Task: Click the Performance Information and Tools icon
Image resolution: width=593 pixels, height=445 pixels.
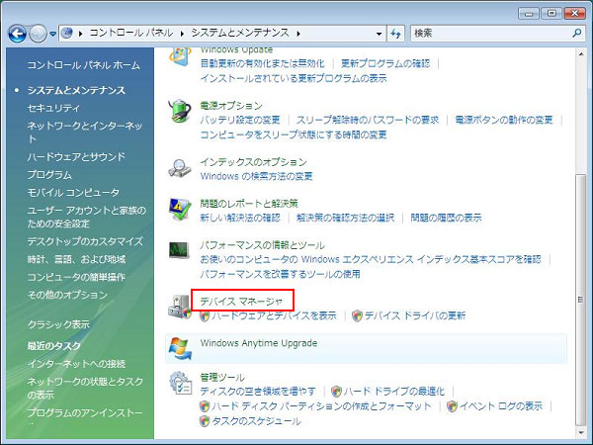Action: pyautogui.click(x=180, y=251)
